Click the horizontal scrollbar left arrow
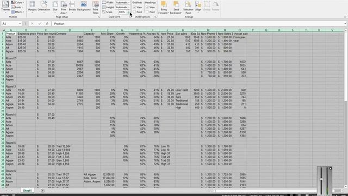 (x=214, y=191)
